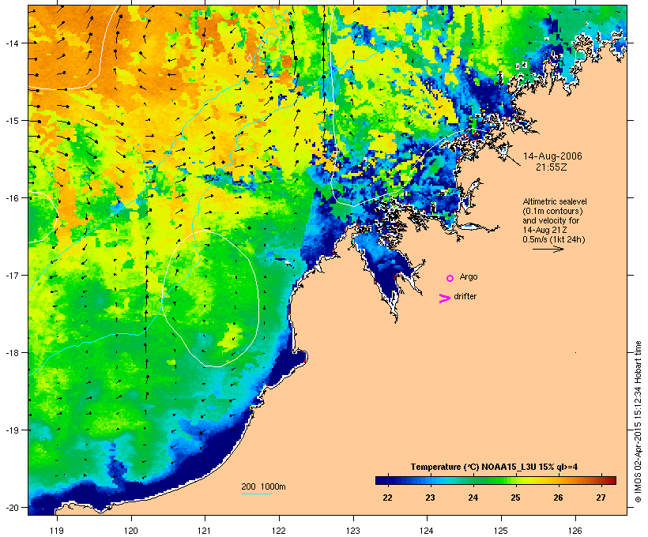Viewport: 648px width, 537px height.
Task: Click the longitude axis label '126'
Action: pyautogui.click(x=575, y=531)
